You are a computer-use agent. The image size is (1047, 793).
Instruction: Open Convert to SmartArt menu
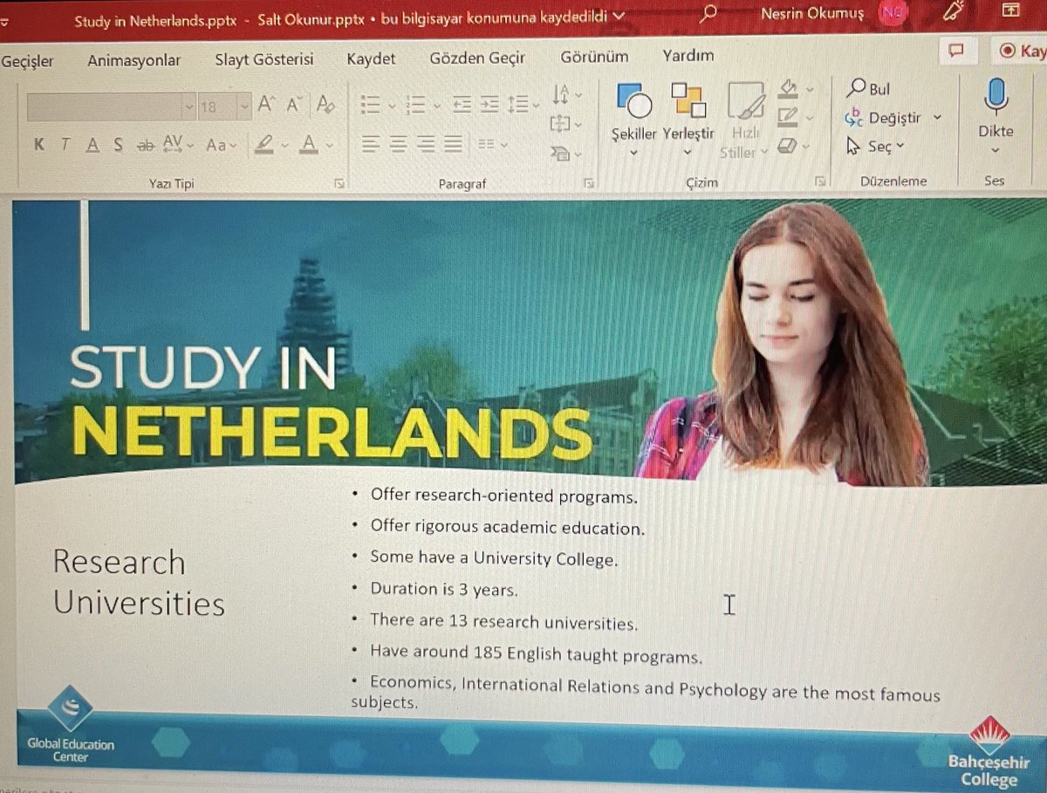pos(566,154)
